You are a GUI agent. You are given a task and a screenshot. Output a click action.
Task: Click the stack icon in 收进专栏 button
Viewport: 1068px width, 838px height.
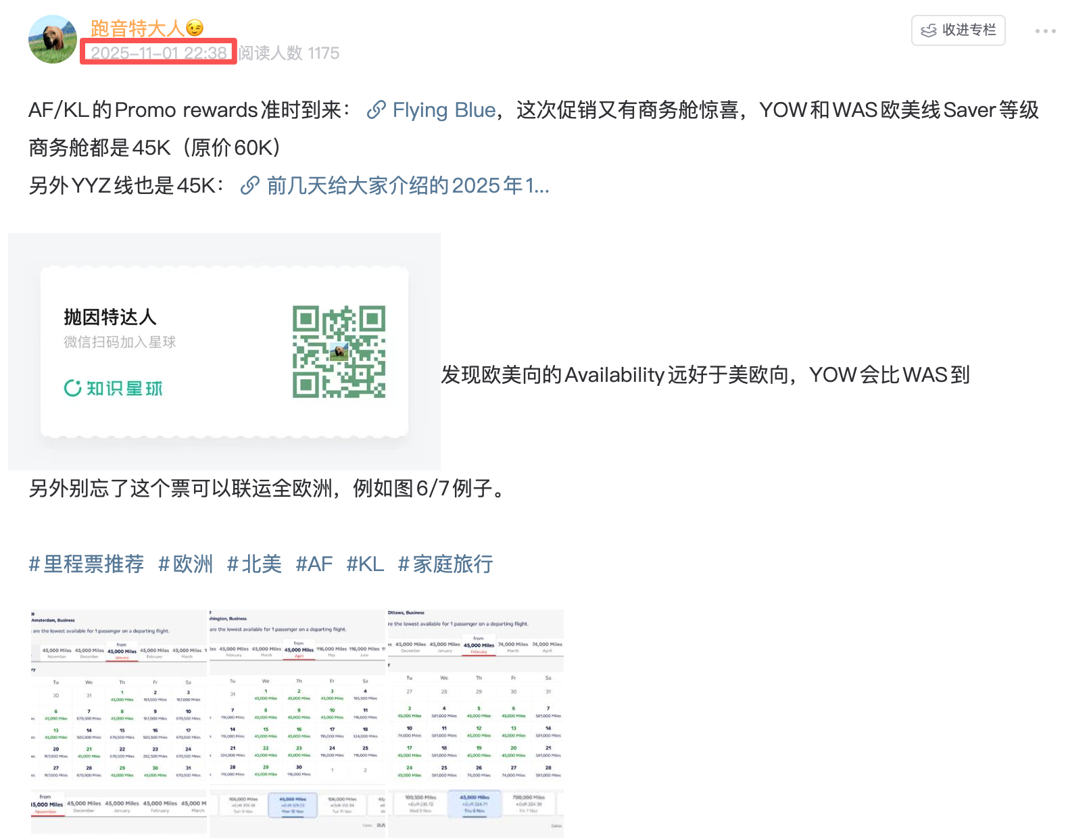(x=929, y=30)
